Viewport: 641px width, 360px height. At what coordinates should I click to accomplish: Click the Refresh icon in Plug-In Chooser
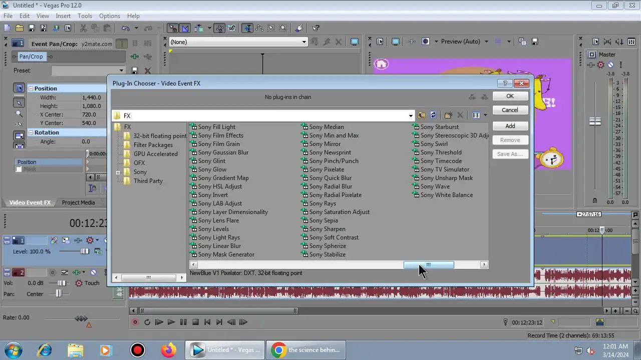(x=434, y=115)
